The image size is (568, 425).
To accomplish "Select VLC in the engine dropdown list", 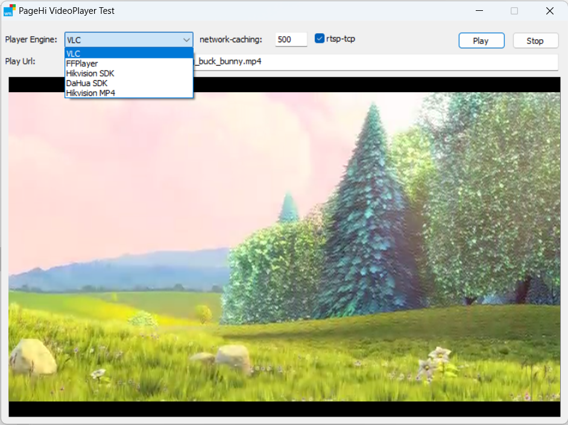I will point(128,54).
